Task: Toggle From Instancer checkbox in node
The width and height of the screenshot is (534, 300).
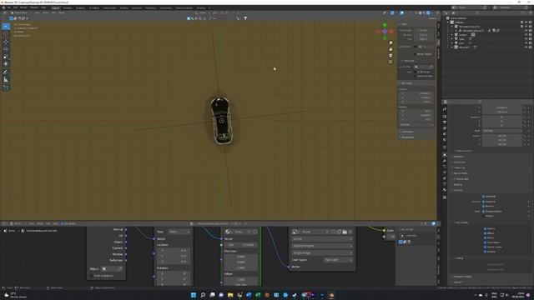Action: point(91,276)
